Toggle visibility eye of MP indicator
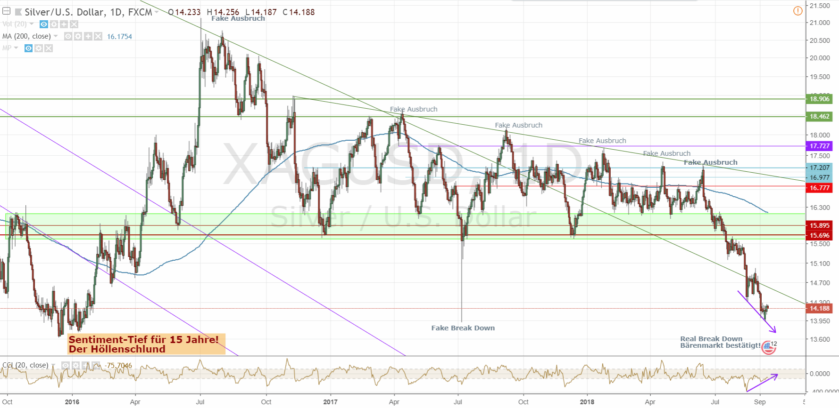This screenshot has width=839, height=408. tap(29, 48)
